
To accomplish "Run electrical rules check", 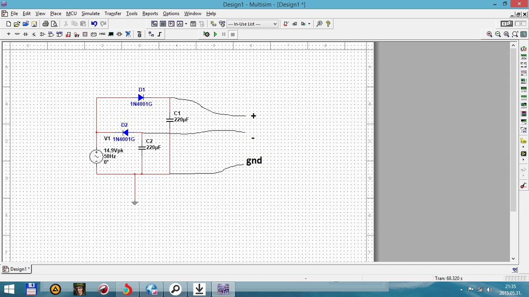I will [x=286, y=24].
